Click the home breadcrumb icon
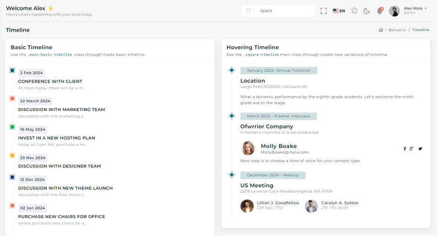 tap(381, 30)
